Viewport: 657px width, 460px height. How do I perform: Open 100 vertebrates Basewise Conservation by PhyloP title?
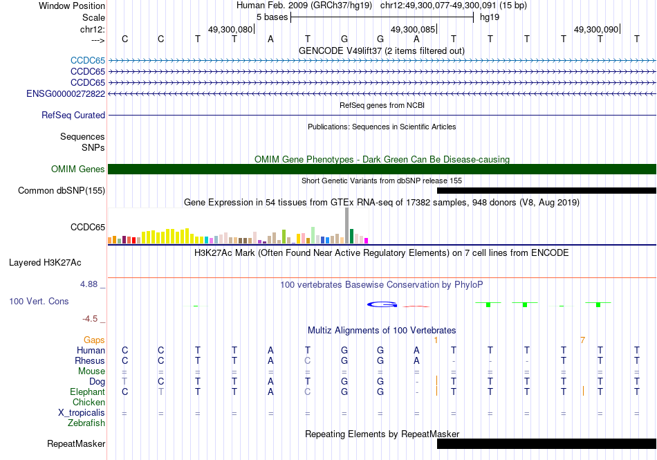381,285
